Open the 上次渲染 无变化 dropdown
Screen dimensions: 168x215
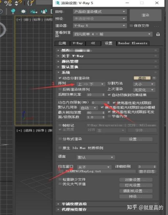pos(144,90)
